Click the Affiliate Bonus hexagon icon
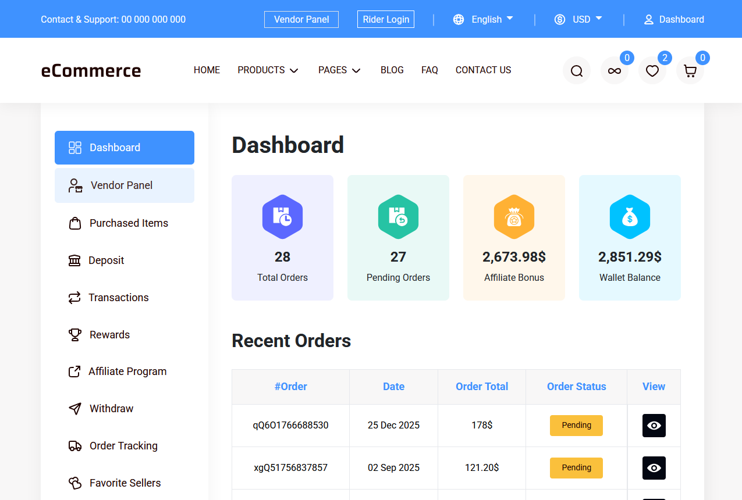This screenshot has width=742, height=500. click(514, 217)
